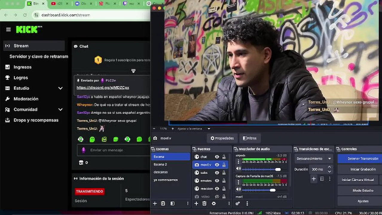
Task: Click Iniciar Cámara Virtual button
Action: pos(358,180)
